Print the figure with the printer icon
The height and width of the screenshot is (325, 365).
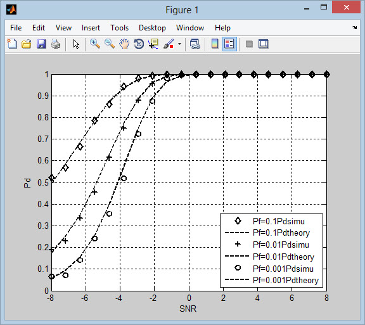[56, 44]
